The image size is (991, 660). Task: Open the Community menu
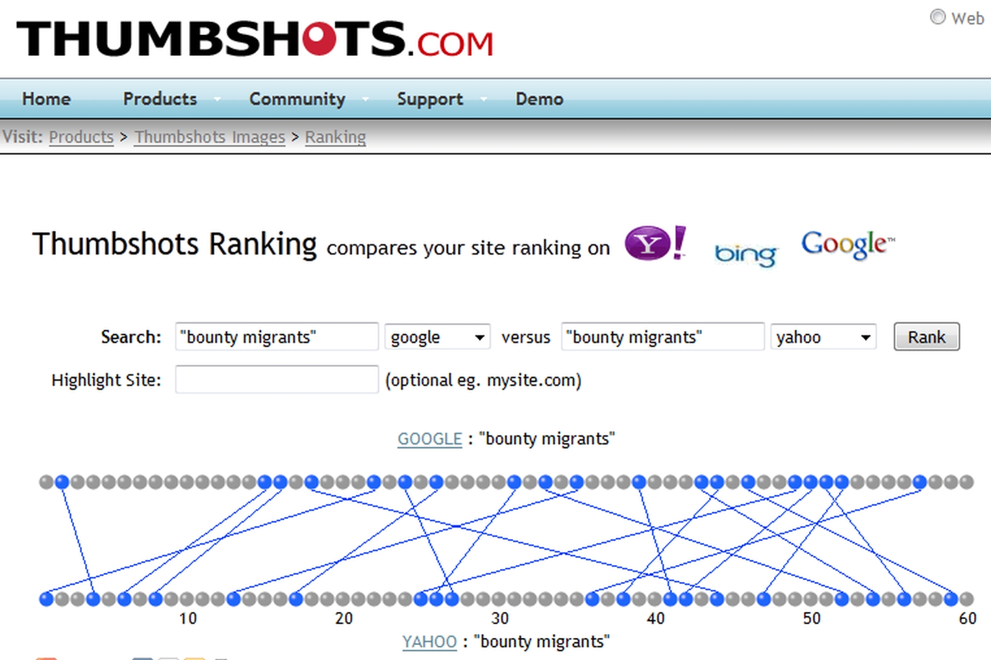tap(297, 99)
